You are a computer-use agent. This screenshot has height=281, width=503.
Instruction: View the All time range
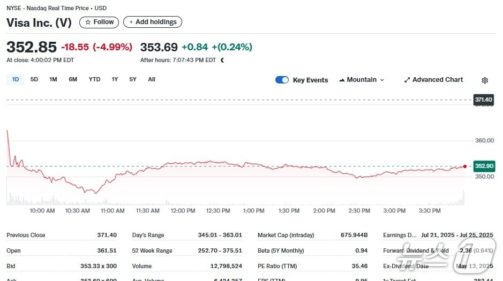click(152, 80)
